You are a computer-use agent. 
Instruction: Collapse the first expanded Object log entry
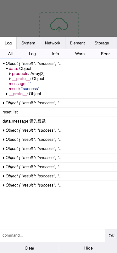[3, 64]
